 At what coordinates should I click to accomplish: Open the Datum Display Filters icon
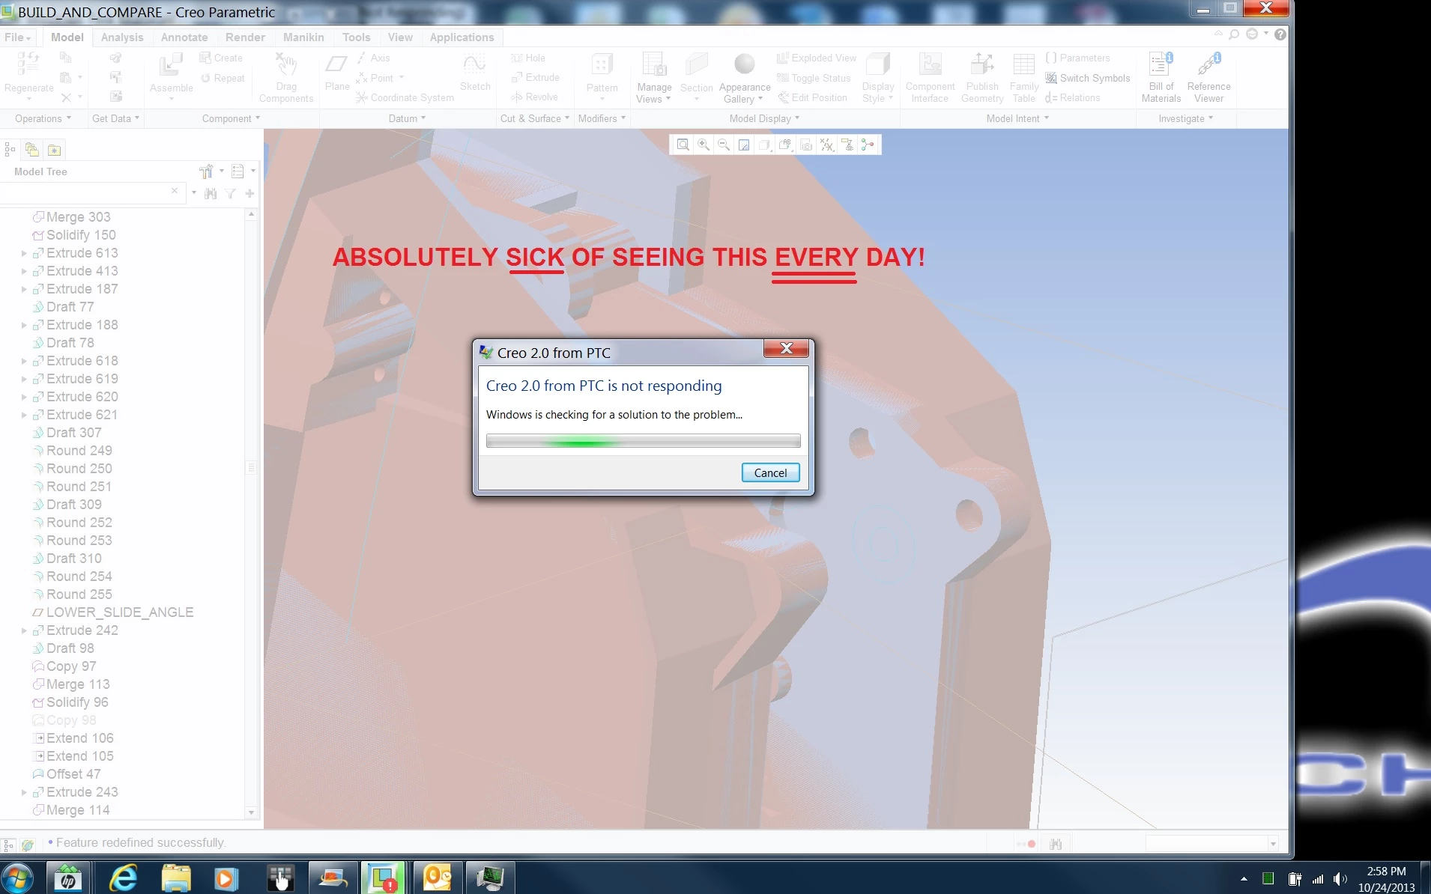826,145
